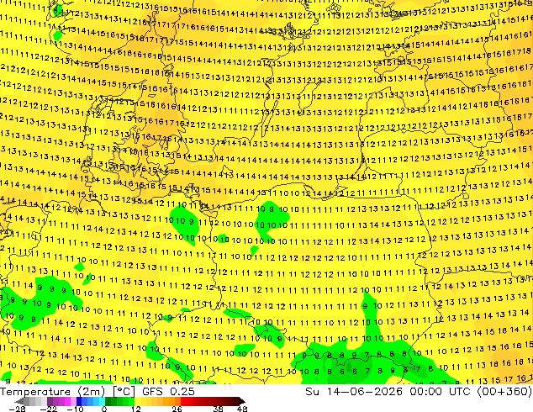Screen dimensions: 533x412
Task: Click the right arrow tip of the colorbar
Action: click(244, 401)
